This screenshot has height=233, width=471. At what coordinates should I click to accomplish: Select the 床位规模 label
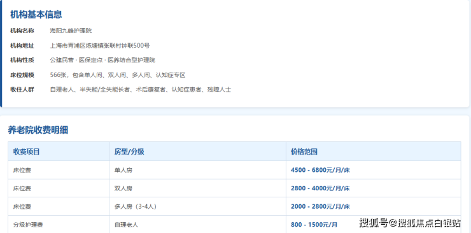click(22, 74)
